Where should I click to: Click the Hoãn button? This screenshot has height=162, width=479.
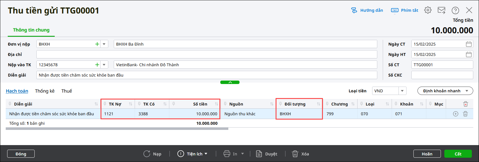(427, 154)
